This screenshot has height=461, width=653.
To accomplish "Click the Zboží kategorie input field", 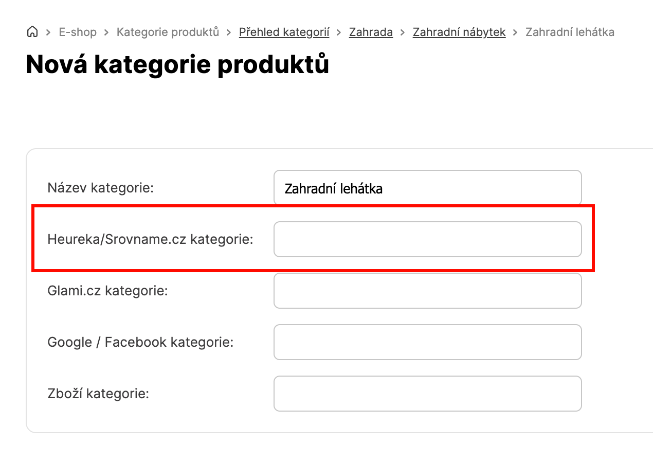I will (427, 394).
